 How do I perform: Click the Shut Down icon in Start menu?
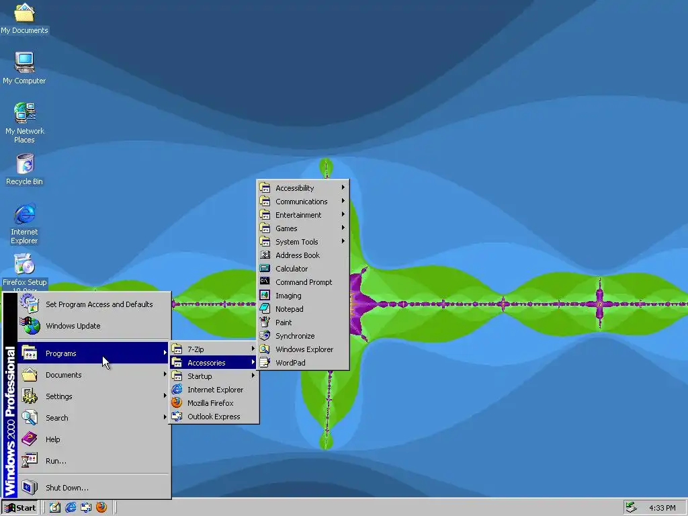(x=30, y=488)
